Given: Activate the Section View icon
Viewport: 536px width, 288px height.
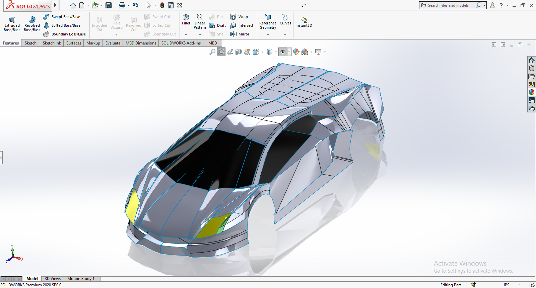Looking at the screenshot, I should tap(239, 52).
